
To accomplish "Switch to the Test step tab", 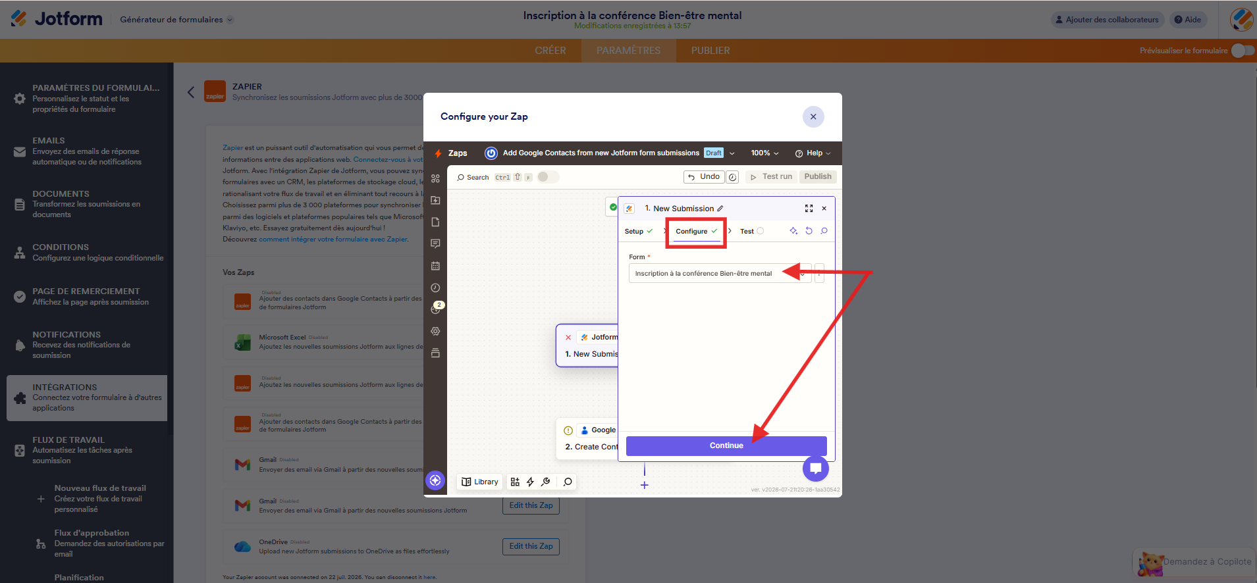I will point(751,232).
